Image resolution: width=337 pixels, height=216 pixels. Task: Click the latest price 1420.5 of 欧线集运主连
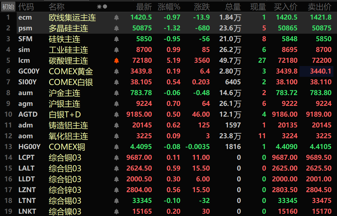coord(141,17)
